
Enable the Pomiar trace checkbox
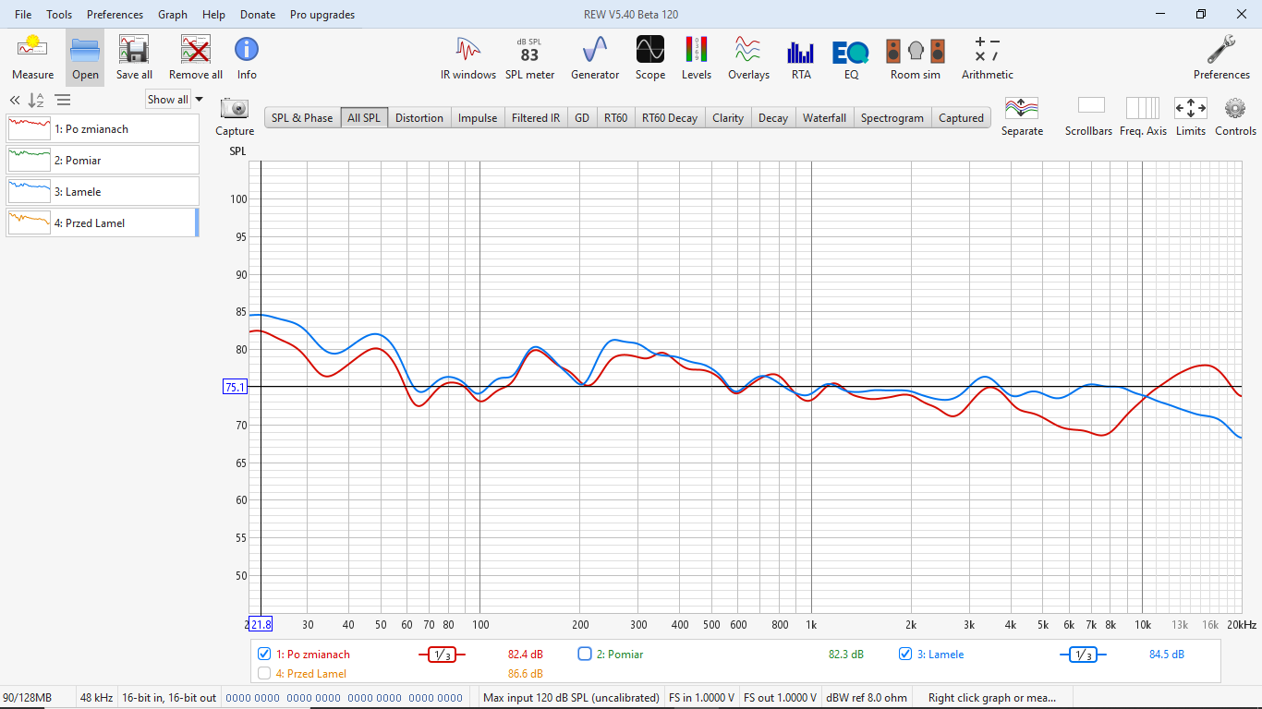tap(585, 655)
